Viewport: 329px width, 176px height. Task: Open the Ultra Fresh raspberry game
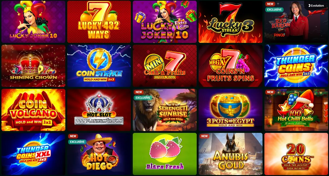(165, 154)
